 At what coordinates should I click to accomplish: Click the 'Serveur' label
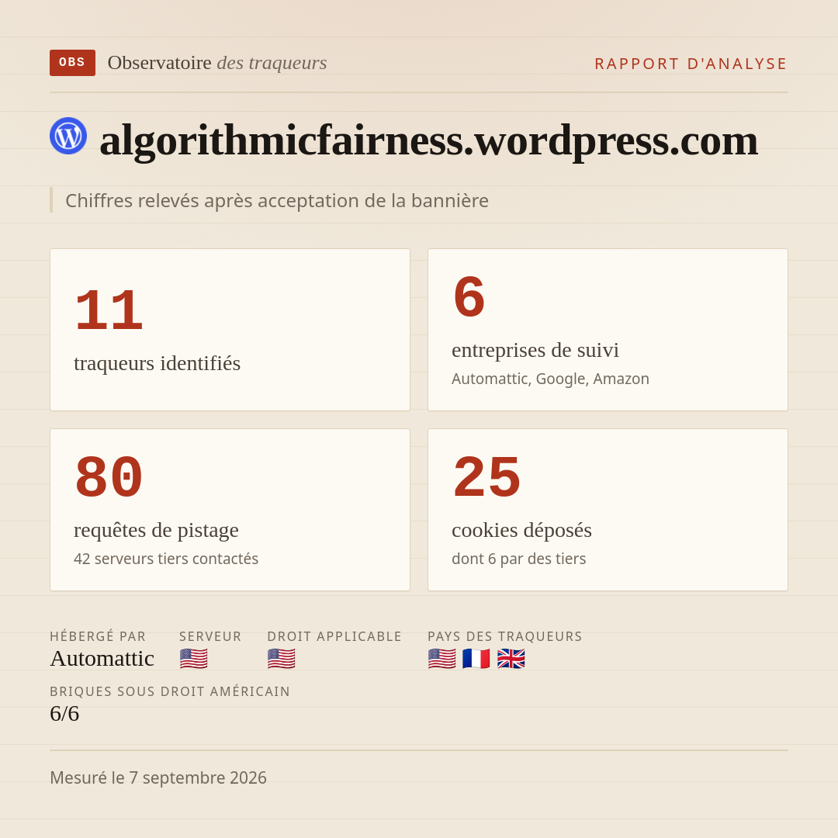tap(210, 636)
